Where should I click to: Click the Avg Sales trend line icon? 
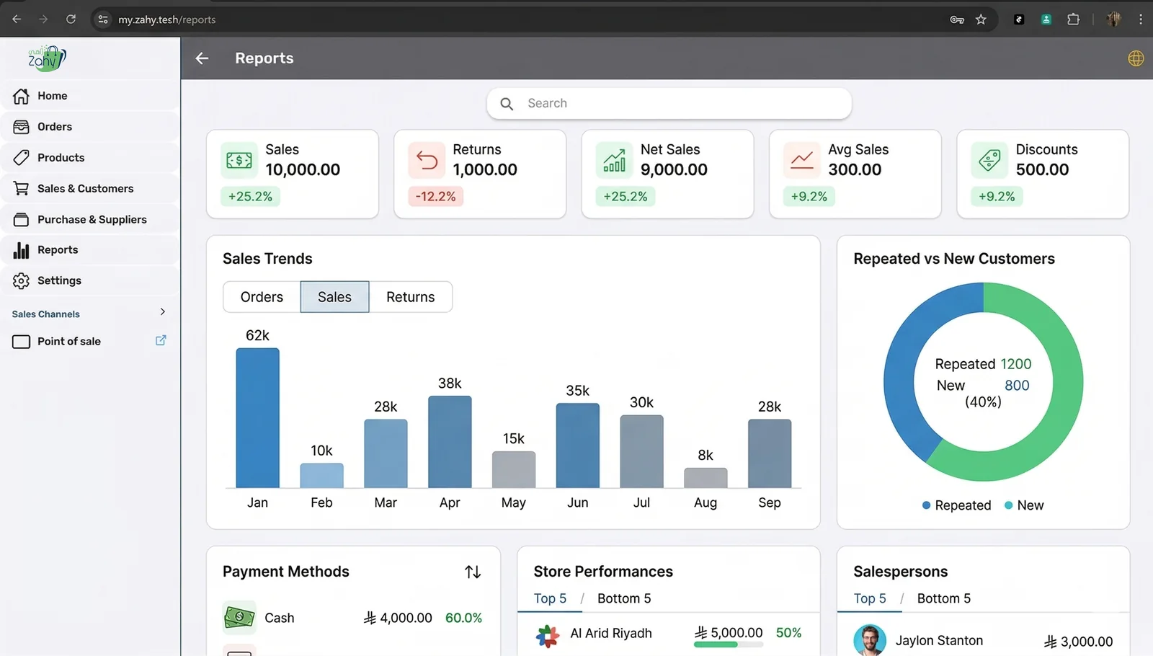(802, 160)
